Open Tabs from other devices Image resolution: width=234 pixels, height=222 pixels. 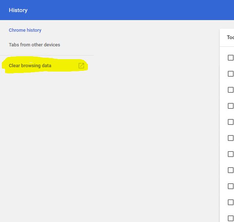(x=34, y=45)
